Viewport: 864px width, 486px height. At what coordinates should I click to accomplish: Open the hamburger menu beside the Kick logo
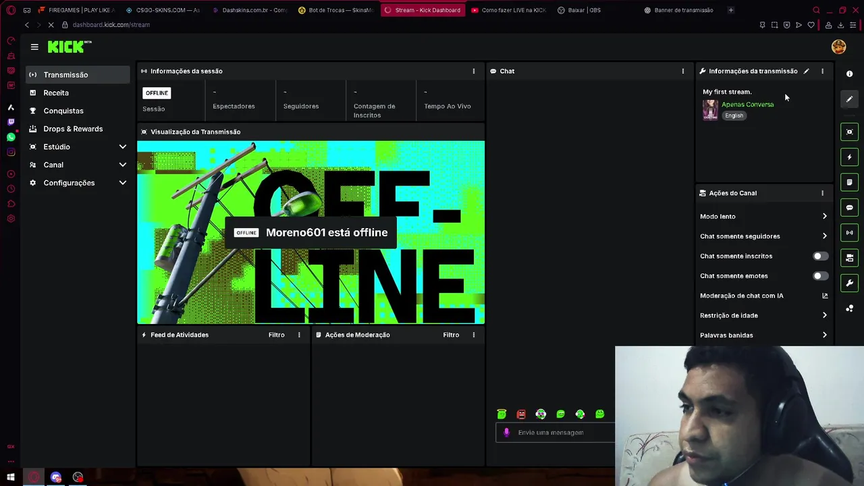(x=34, y=47)
